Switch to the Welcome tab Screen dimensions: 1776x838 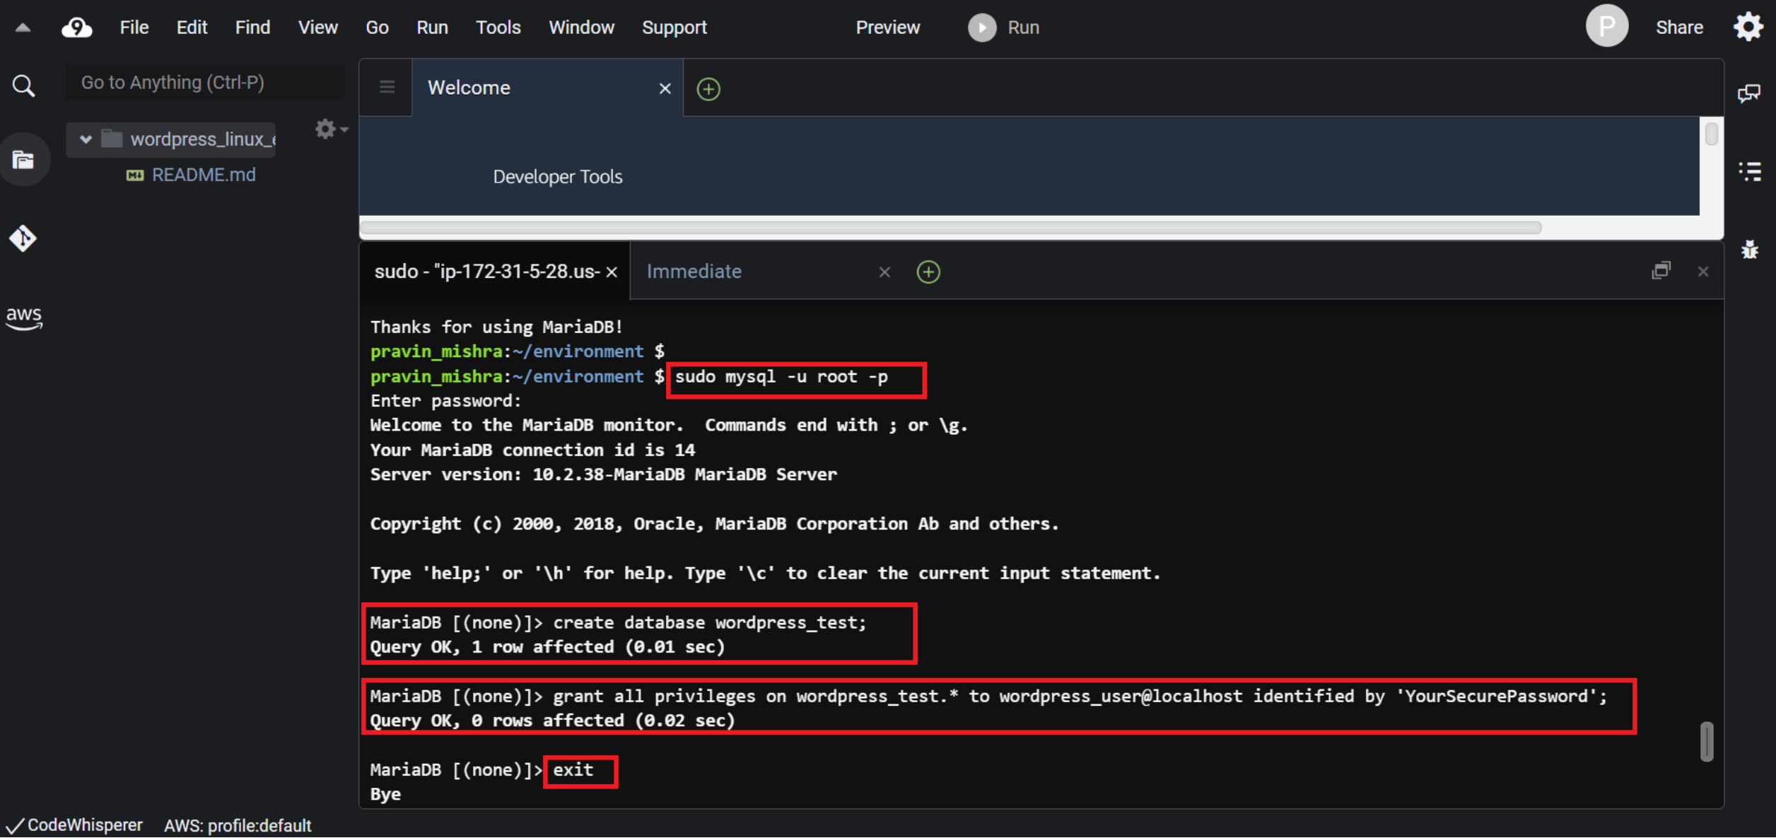tap(548, 88)
